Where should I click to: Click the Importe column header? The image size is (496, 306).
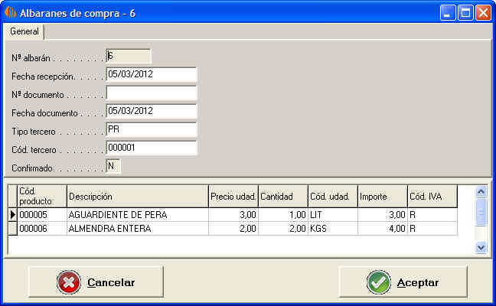point(381,197)
